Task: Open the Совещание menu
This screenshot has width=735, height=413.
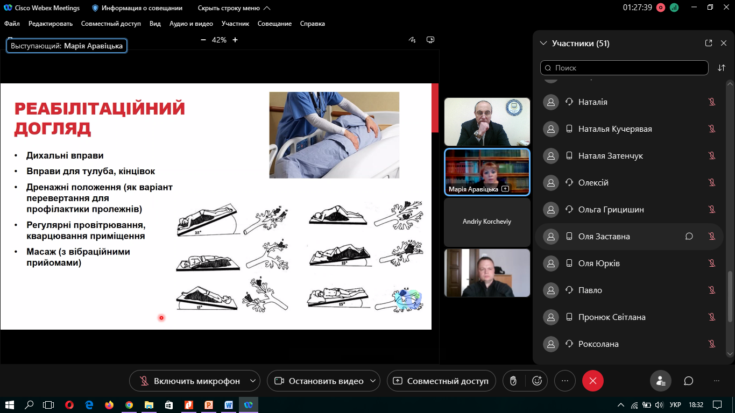Action: 274,24
